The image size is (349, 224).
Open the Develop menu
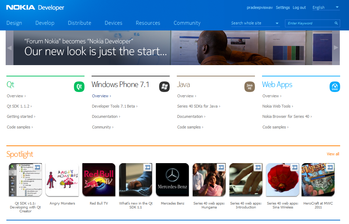(x=45, y=23)
